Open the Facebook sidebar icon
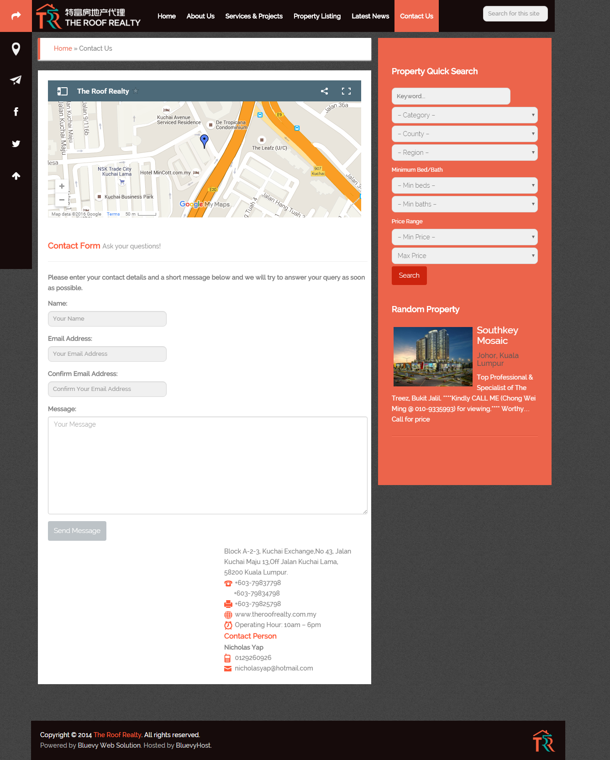The height and width of the screenshot is (760, 610). 16,112
